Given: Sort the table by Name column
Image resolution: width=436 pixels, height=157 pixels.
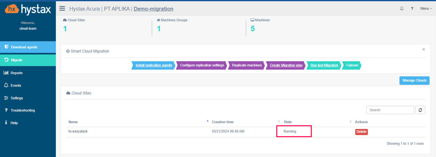Looking at the screenshot, I should coord(73,122).
